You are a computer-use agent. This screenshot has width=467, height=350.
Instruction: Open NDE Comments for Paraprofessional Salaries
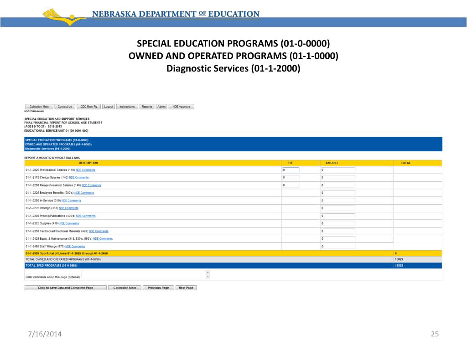tap(91, 185)
